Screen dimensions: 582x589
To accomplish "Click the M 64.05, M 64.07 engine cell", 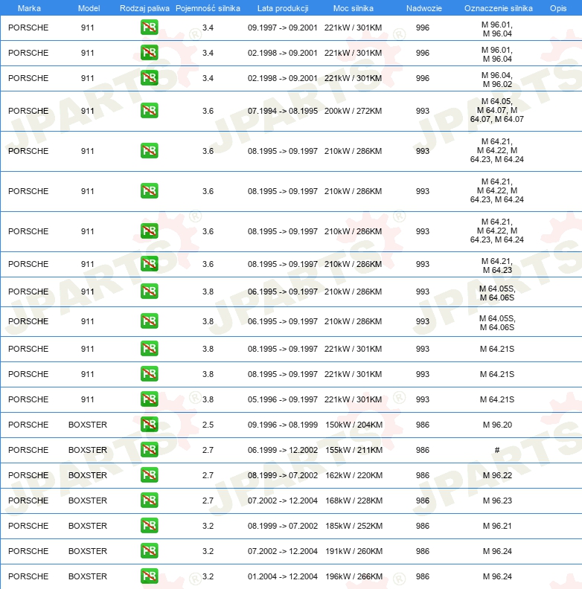I will [x=497, y=110].
